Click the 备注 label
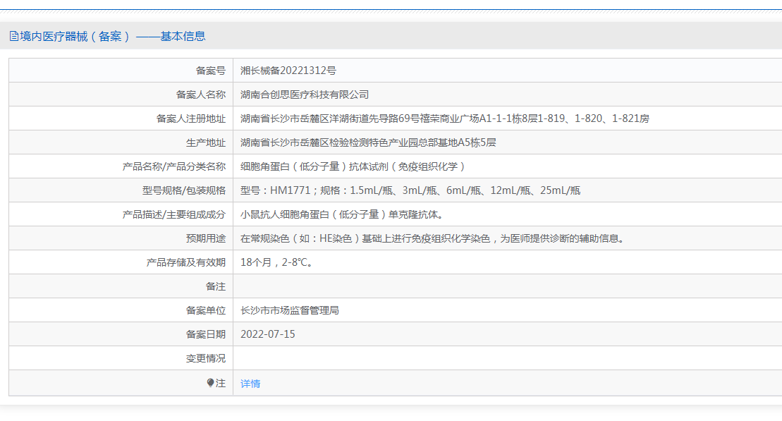Image resolution: width=782 pixels, height=421 pixels. pos(216,286)
